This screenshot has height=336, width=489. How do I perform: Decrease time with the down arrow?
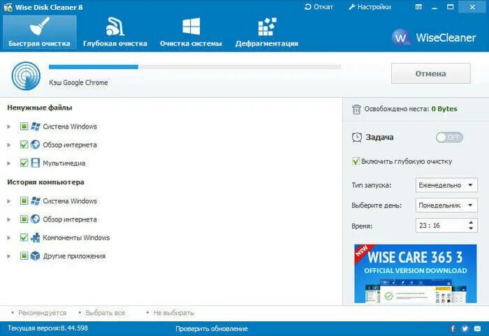(x=471, y=228)
